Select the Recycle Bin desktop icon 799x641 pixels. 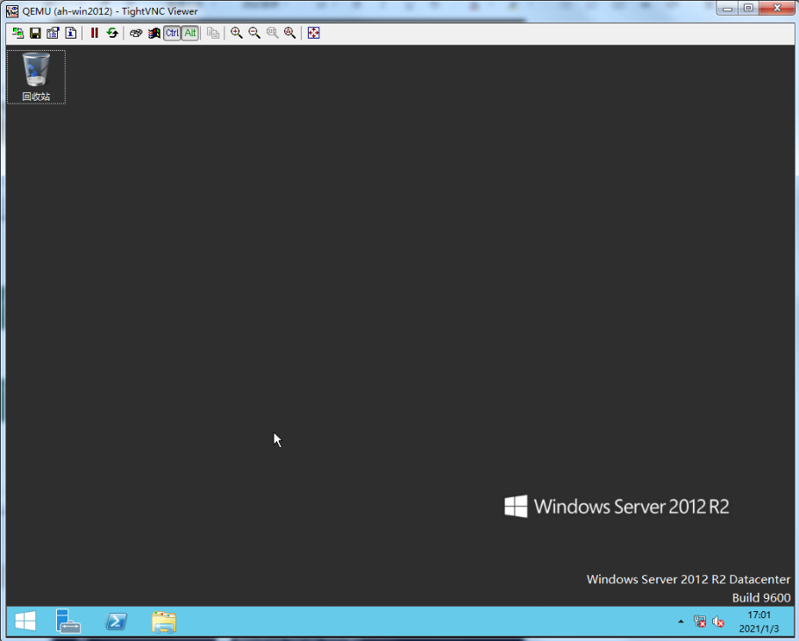point(36,77)
